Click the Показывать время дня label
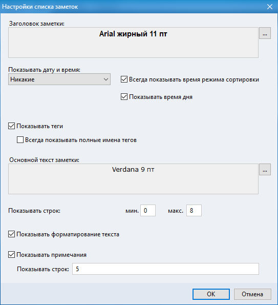Screen dimensions: 278x305 click(x=161, y=97)
